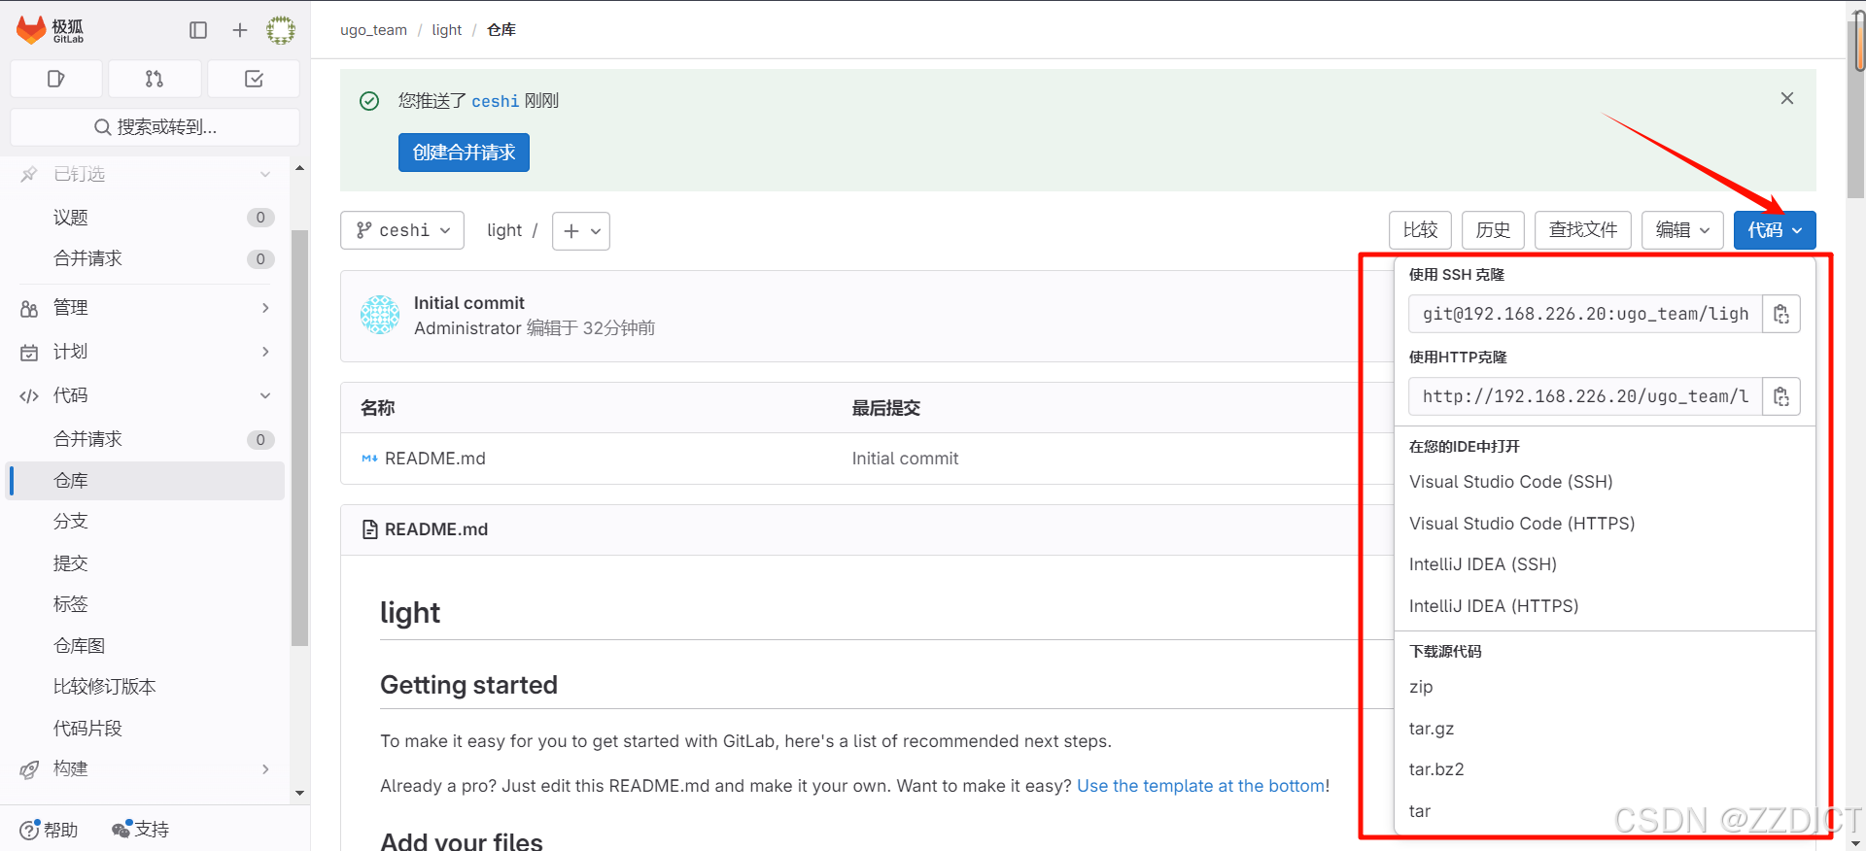Click the HTTP clone URL field
The height and width of the screenshot is (851, 1866).
[1585, 396]
